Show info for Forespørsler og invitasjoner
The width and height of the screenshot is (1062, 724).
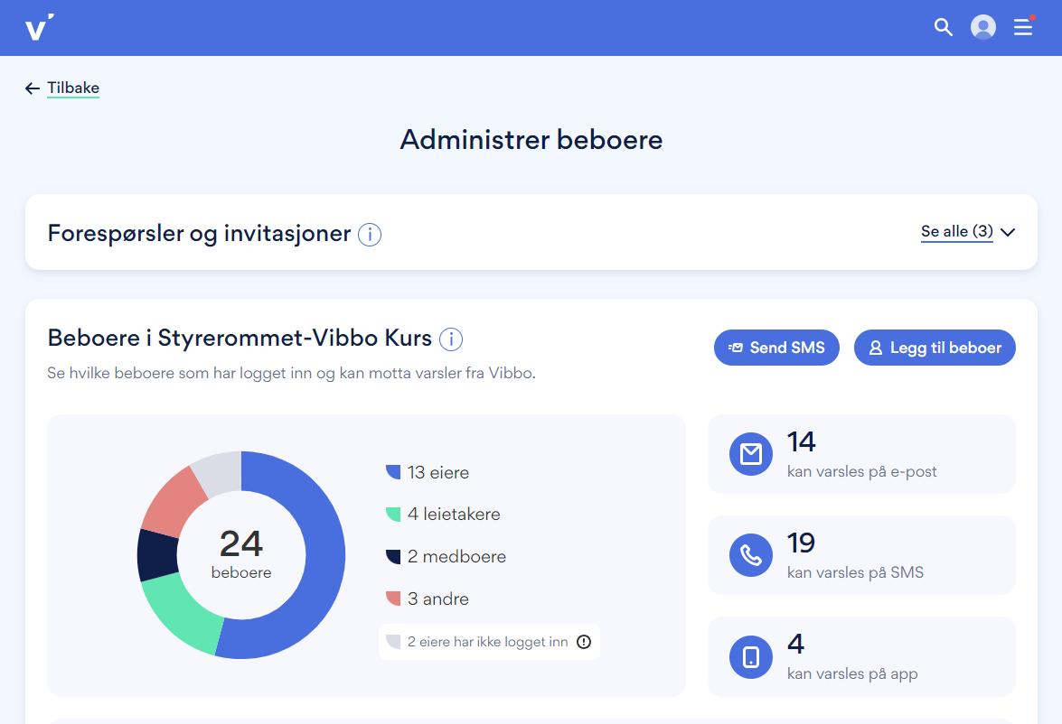369,234
